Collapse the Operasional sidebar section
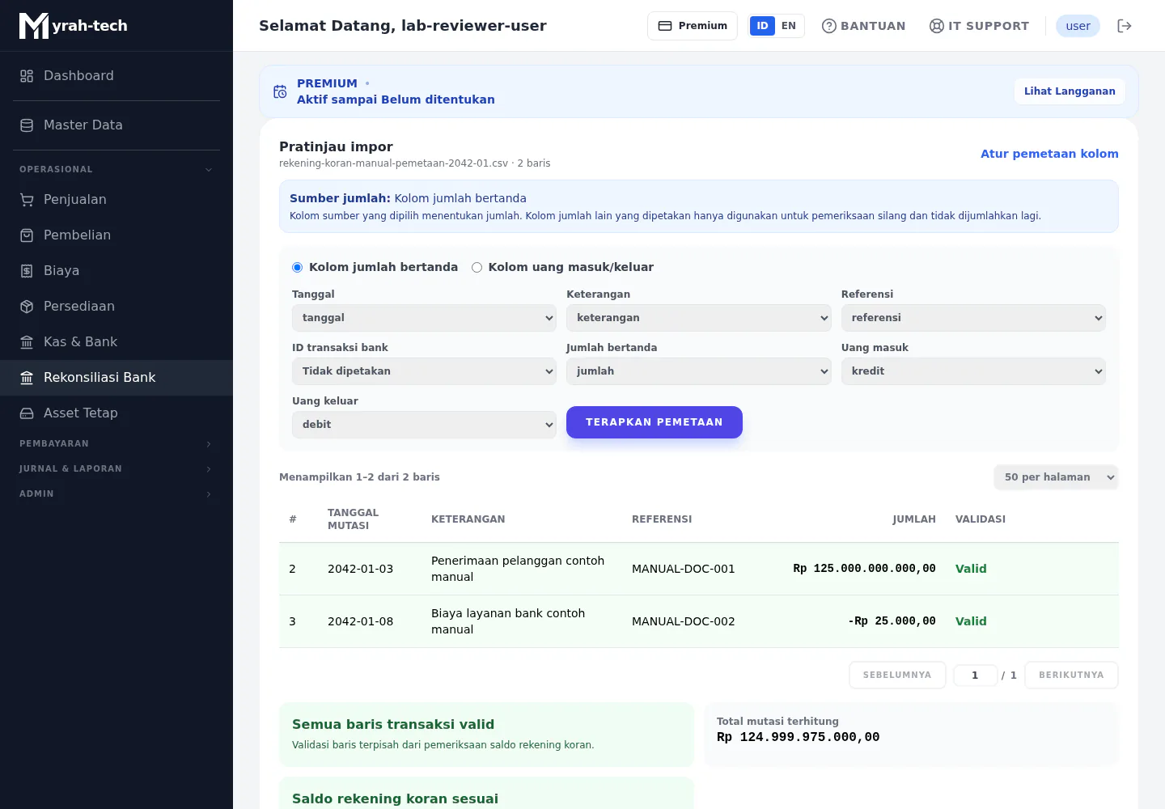This screenshot has width=1165, height=809. (x=116, y=170)
